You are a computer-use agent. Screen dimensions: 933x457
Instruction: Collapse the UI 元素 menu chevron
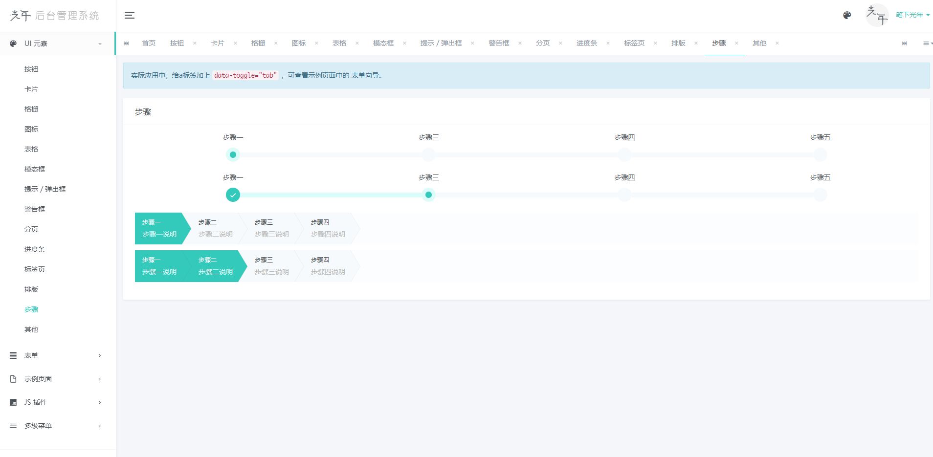pos(100,44)
